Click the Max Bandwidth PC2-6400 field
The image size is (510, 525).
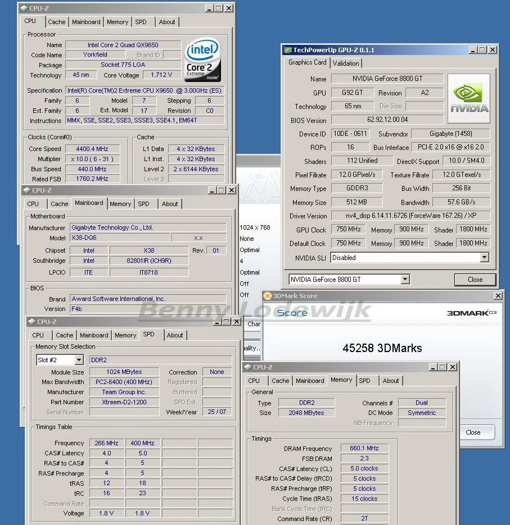124,382
